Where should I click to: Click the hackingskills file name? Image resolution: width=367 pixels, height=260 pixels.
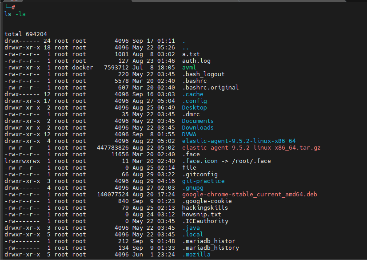[205, 208]
